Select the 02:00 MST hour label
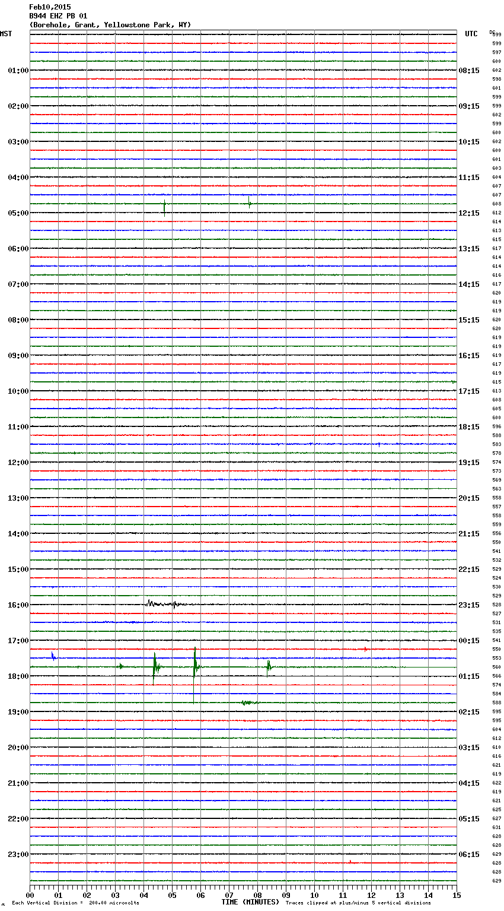The height and width of the screenshot is (911, 504). click(18, 106)
